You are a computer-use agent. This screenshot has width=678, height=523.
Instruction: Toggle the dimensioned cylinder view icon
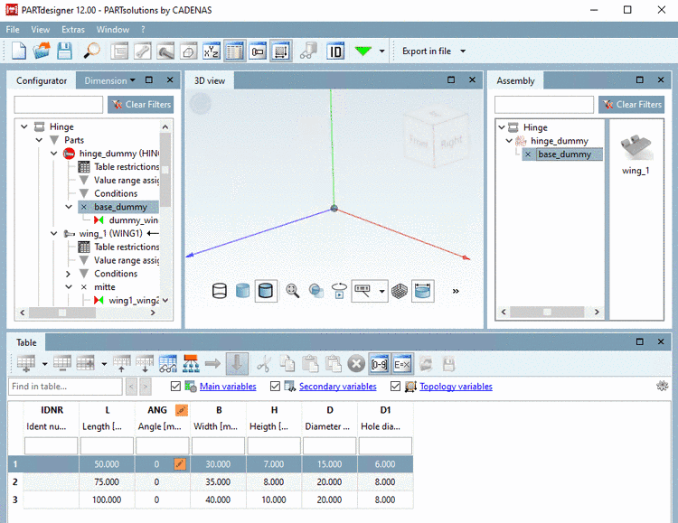(x=422, y=291)
